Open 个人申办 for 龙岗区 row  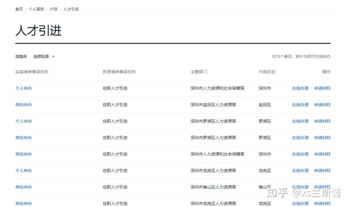pyautogui.click(x=23, y=171)
